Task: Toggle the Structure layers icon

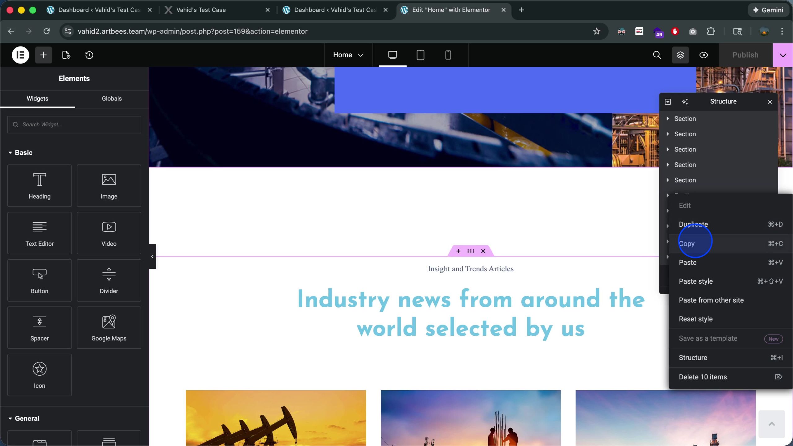Action: (680, 55)
